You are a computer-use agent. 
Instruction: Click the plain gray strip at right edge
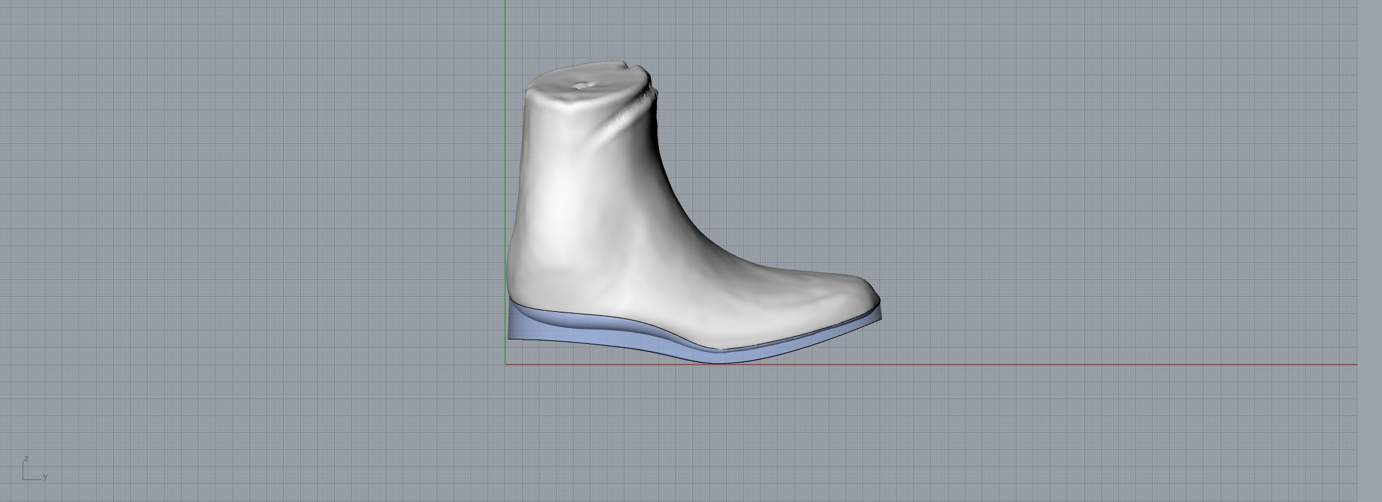pyautogui.click(x=1369, y=251)
